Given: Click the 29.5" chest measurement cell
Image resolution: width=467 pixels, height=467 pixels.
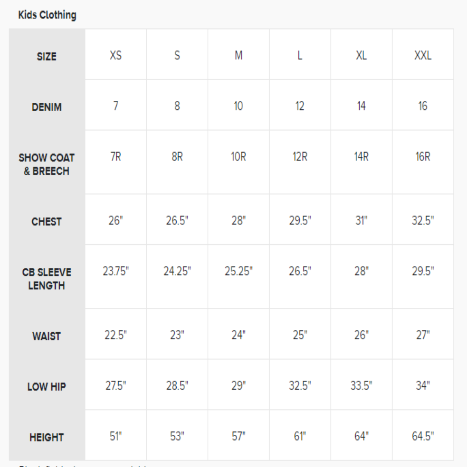Looking at the screenshot, I should (300, 220).
